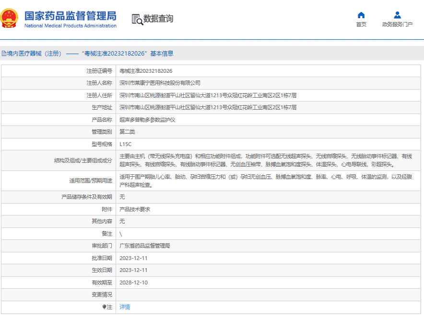Click the backslash in 备注 row

(120, 234)
